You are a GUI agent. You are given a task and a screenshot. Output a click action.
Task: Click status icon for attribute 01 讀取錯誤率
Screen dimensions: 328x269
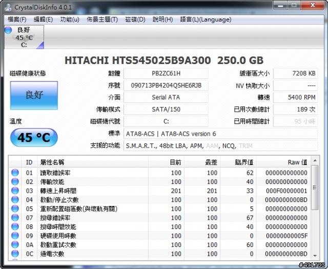(x=15, y=173)
